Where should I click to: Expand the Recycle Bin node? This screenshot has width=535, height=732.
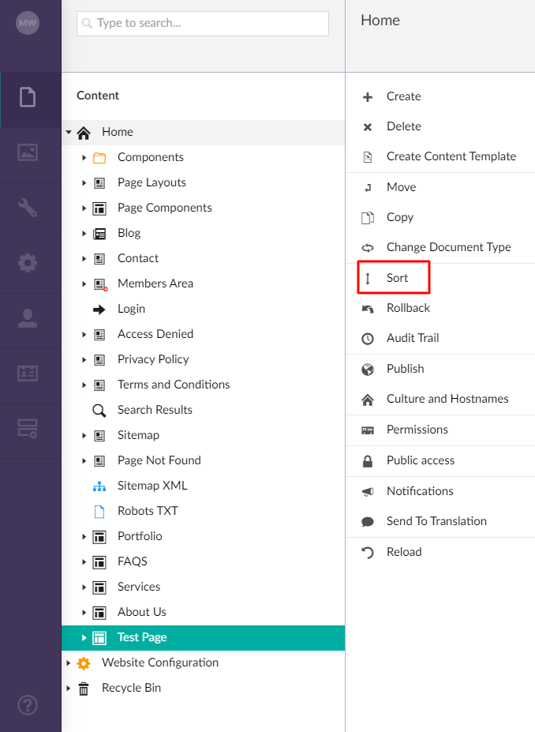click(x=69, y=688)
